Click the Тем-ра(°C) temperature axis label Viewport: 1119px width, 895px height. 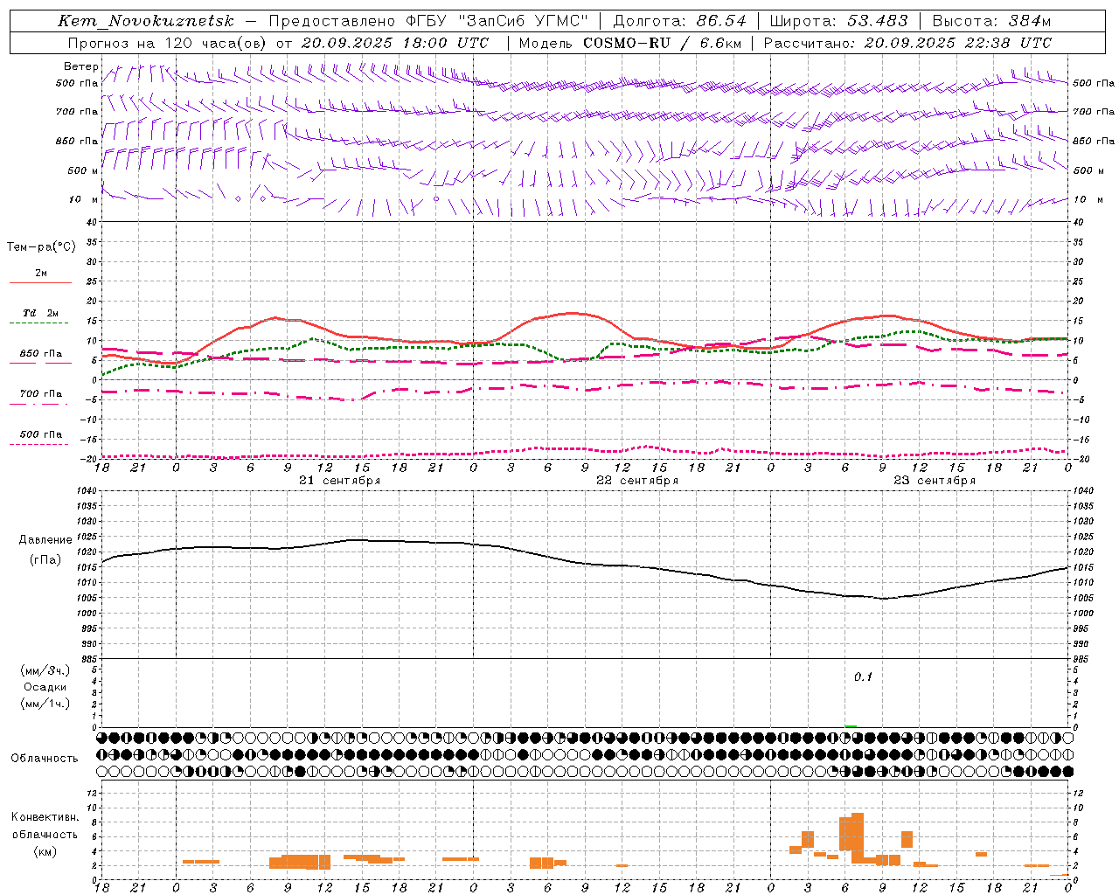[41, 247]
